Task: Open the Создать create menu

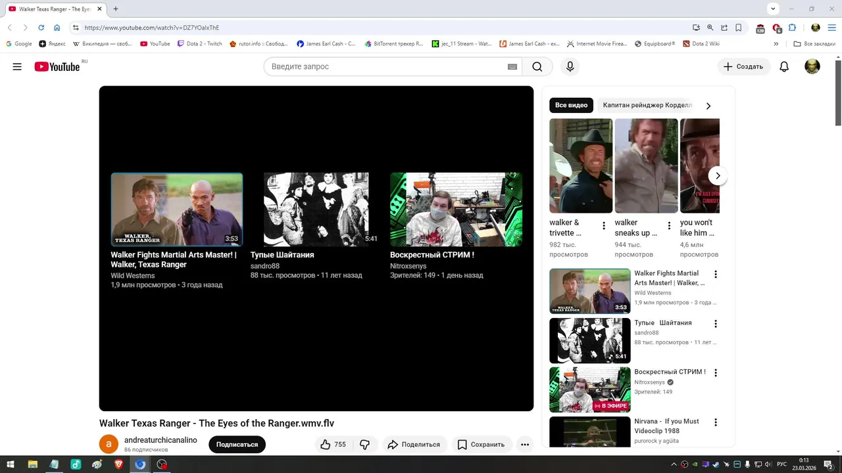Action: [x=743, y=66]
